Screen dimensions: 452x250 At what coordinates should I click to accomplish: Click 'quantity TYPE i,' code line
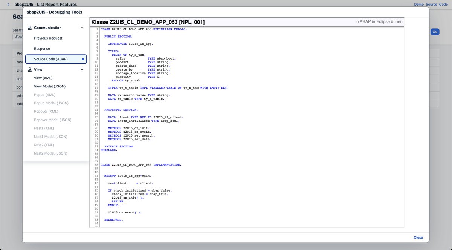click(138, 77)
